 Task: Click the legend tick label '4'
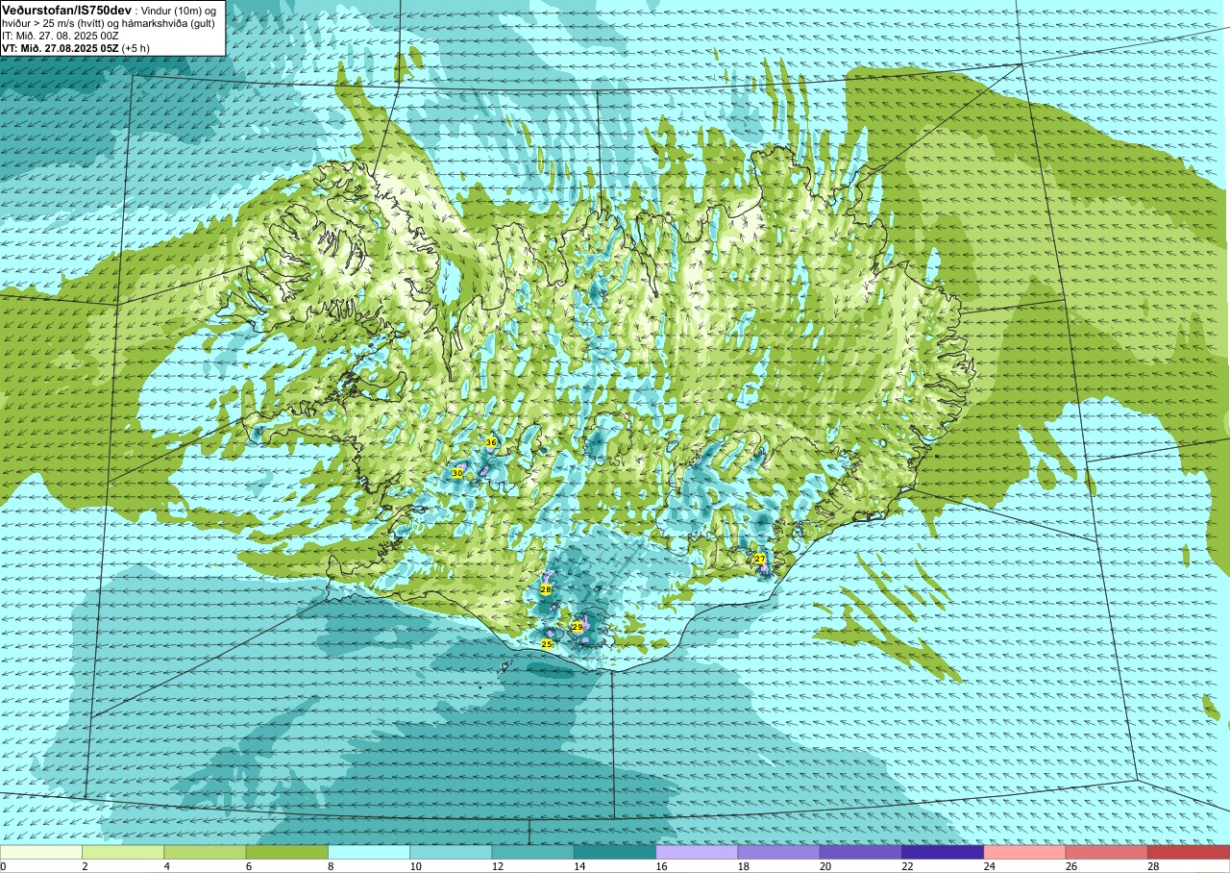pyautogui.click(x=166, y=866)
